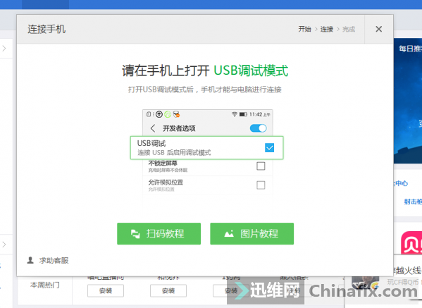Expand the upper left sidebar chevron

(4, 49)
